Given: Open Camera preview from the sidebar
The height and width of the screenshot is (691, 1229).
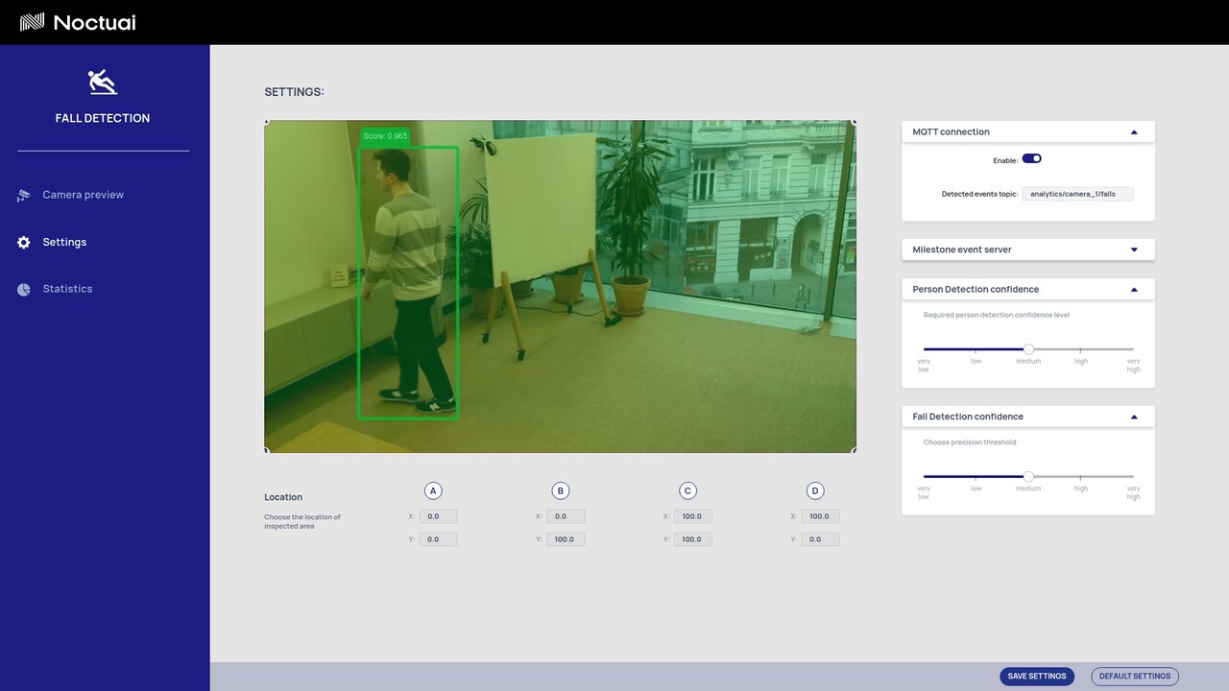Looking at the screenshot, I should tap(83, 195).
